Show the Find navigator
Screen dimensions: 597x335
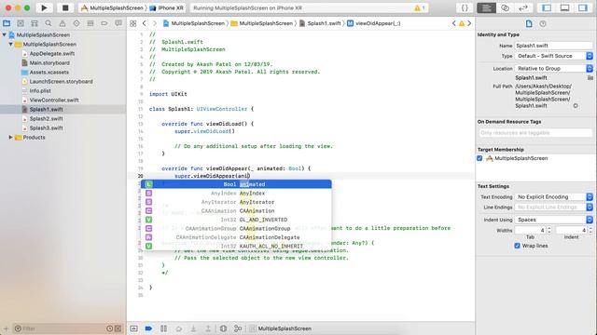[x=49, y=23]
